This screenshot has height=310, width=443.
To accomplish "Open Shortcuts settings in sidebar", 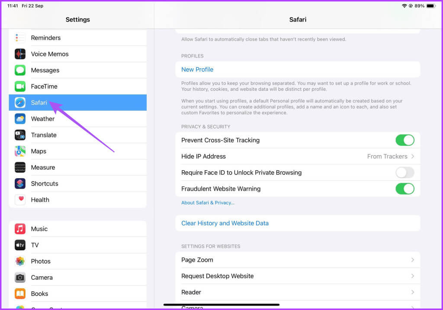I will click(x=78, y=183).
